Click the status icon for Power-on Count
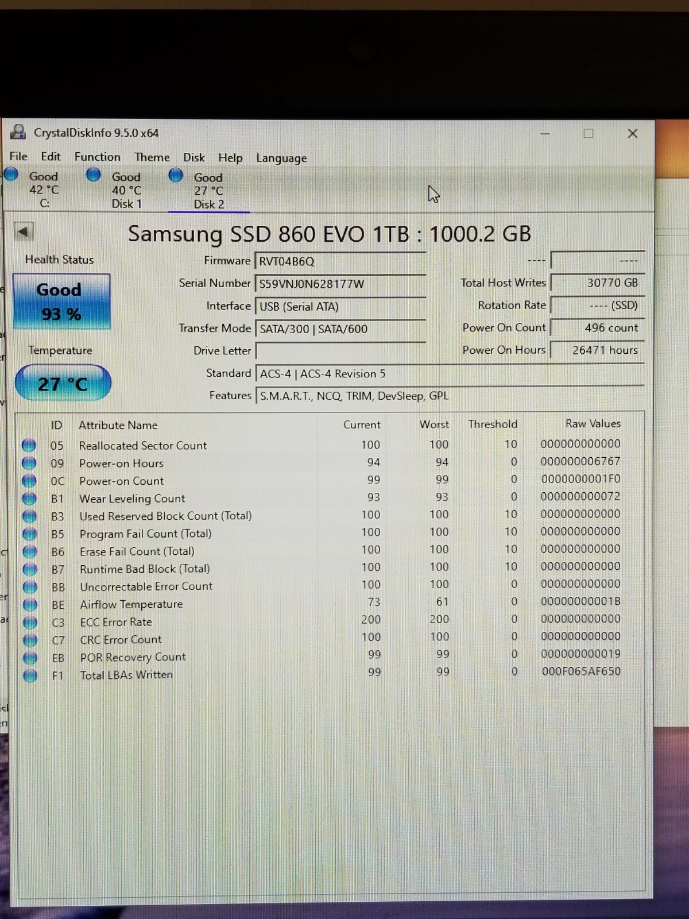The width and height of the screenshot is (689, 919). tap(29, 481)
